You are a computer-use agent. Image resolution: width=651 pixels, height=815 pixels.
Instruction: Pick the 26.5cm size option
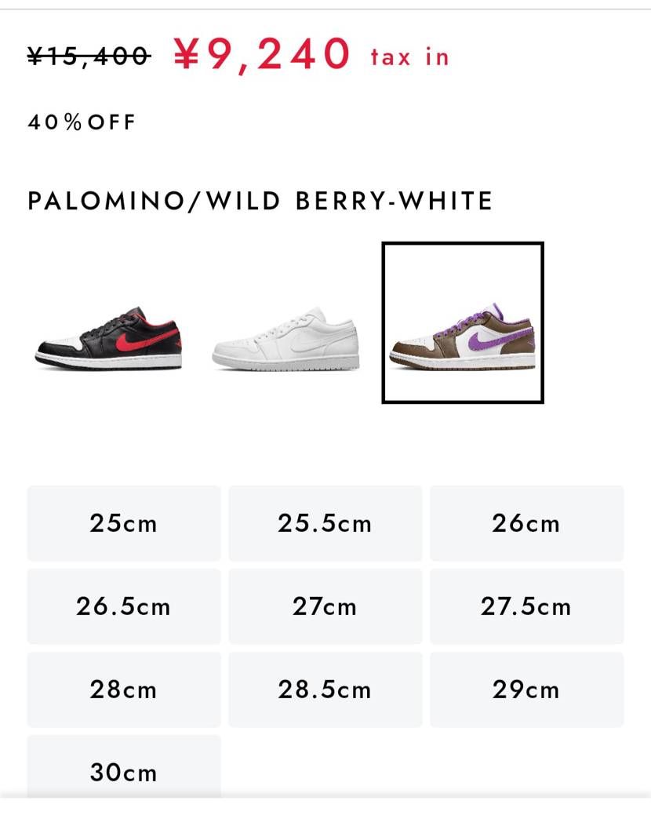[122, 606]
